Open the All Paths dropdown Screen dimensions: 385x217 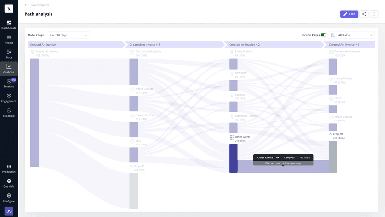click(x=352, y=35)
